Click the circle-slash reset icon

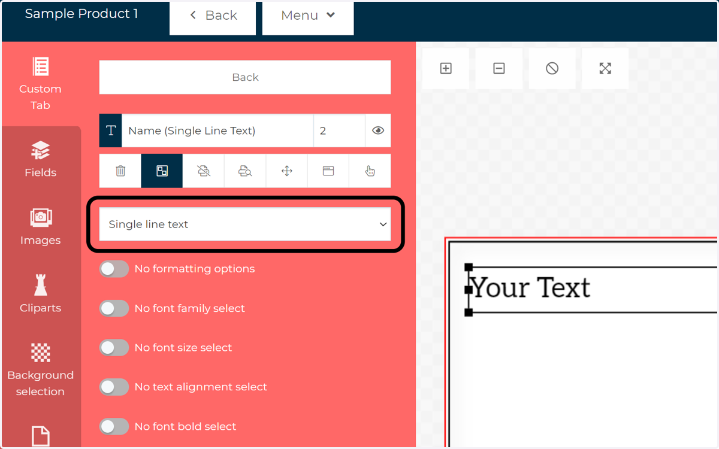pyautogui.click(x=552, y=68)
